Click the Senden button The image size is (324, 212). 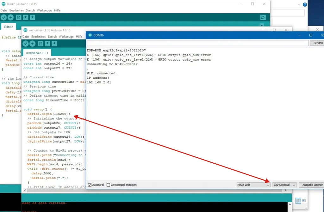(318, 43)
